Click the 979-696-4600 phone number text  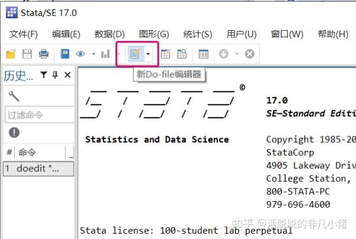click(x=298, y=205)
